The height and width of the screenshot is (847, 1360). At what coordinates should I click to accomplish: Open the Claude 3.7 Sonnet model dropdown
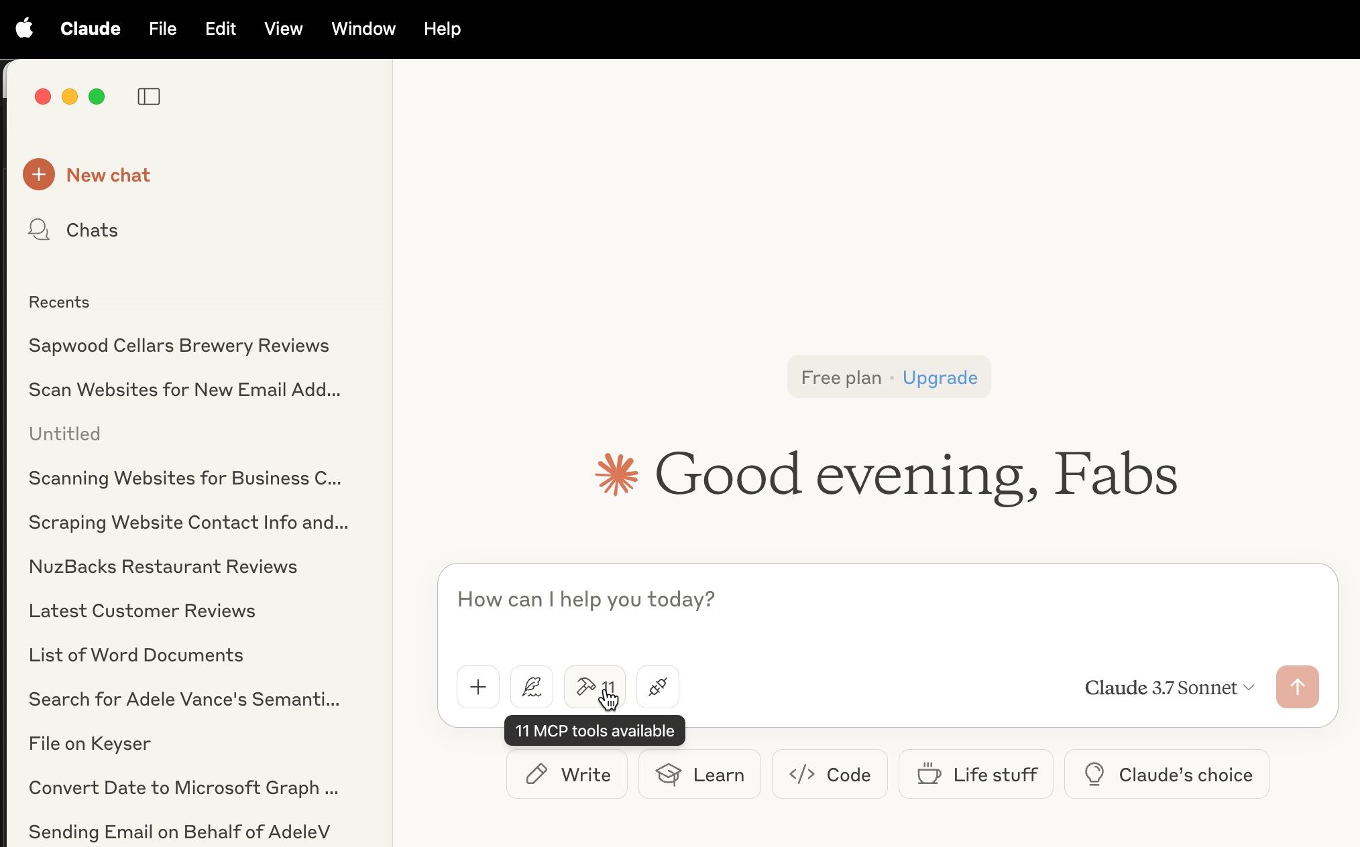(x=1170, y=688)
